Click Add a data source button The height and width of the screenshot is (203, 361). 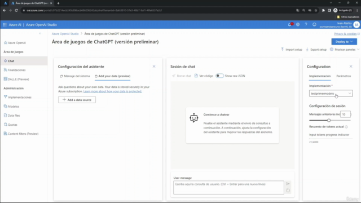pos(77,100)
